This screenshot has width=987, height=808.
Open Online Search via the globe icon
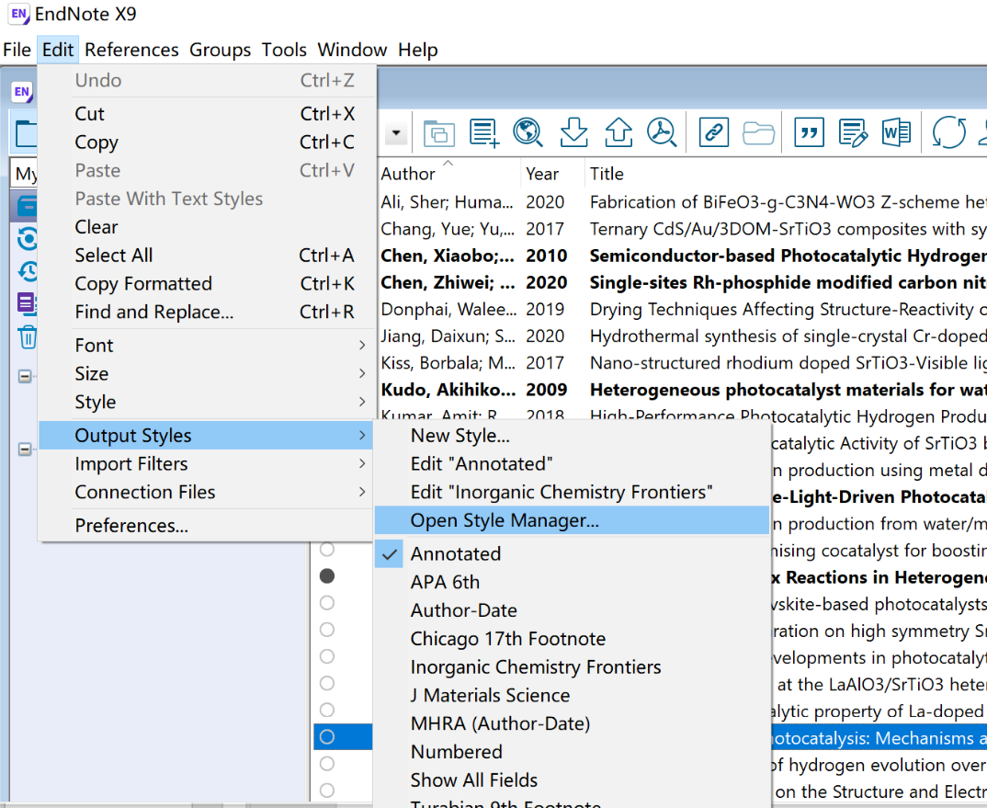pyautogui.click(x=528, y=132)
